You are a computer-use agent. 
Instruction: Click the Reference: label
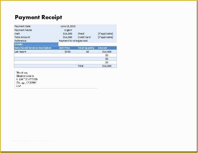click(21, 41)
